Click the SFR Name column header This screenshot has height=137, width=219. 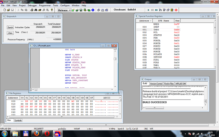[163, 21]
